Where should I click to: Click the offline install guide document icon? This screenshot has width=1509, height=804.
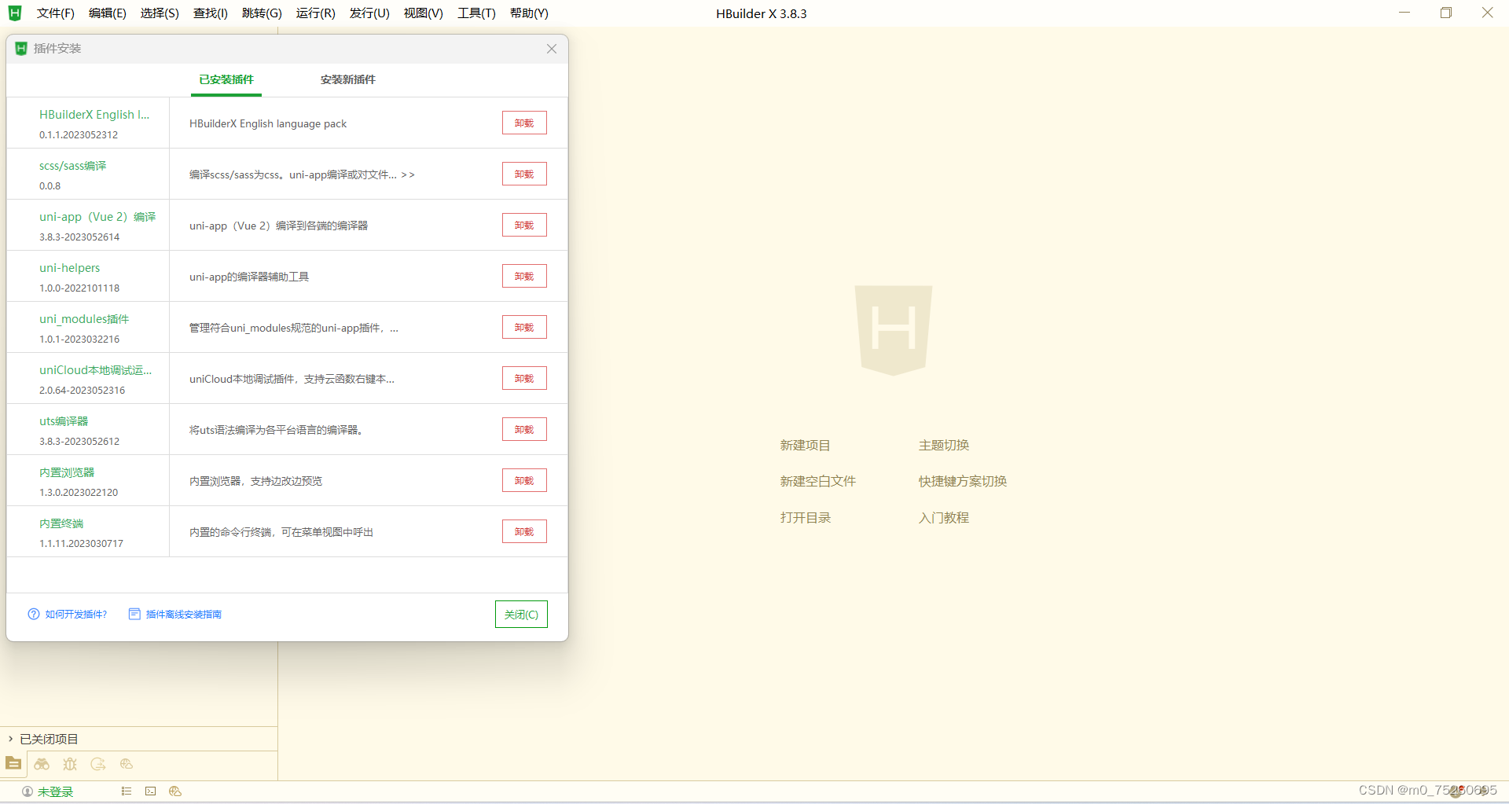134,614
